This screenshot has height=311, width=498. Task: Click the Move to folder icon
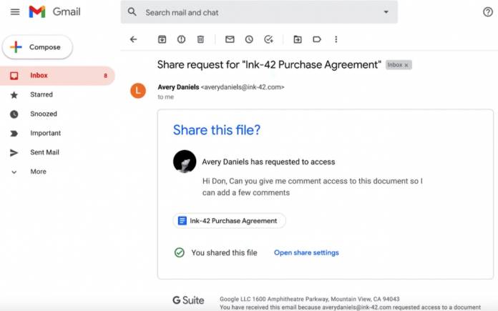point(298,39)
